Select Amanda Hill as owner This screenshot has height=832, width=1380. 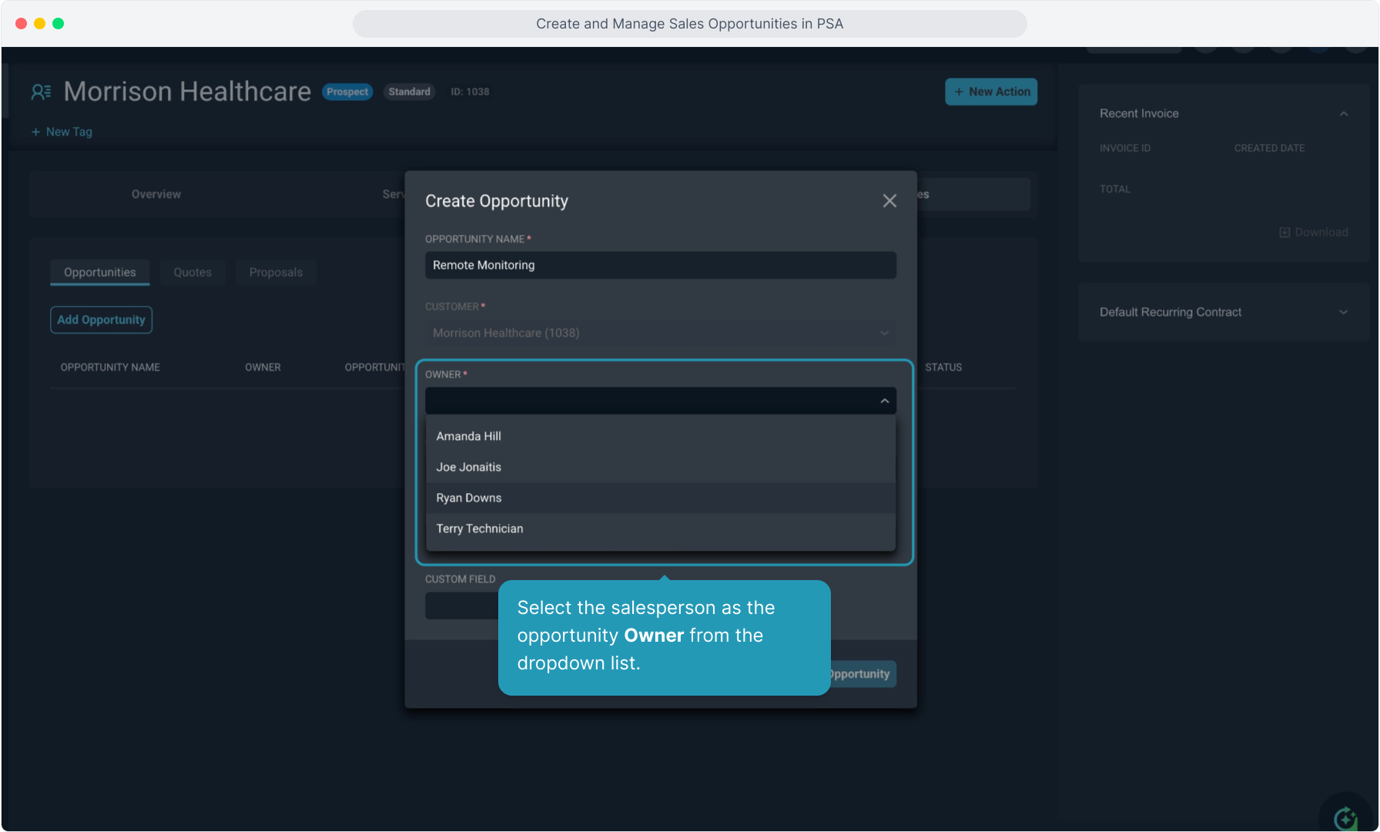pyautogui.click(x=469, y=436)
